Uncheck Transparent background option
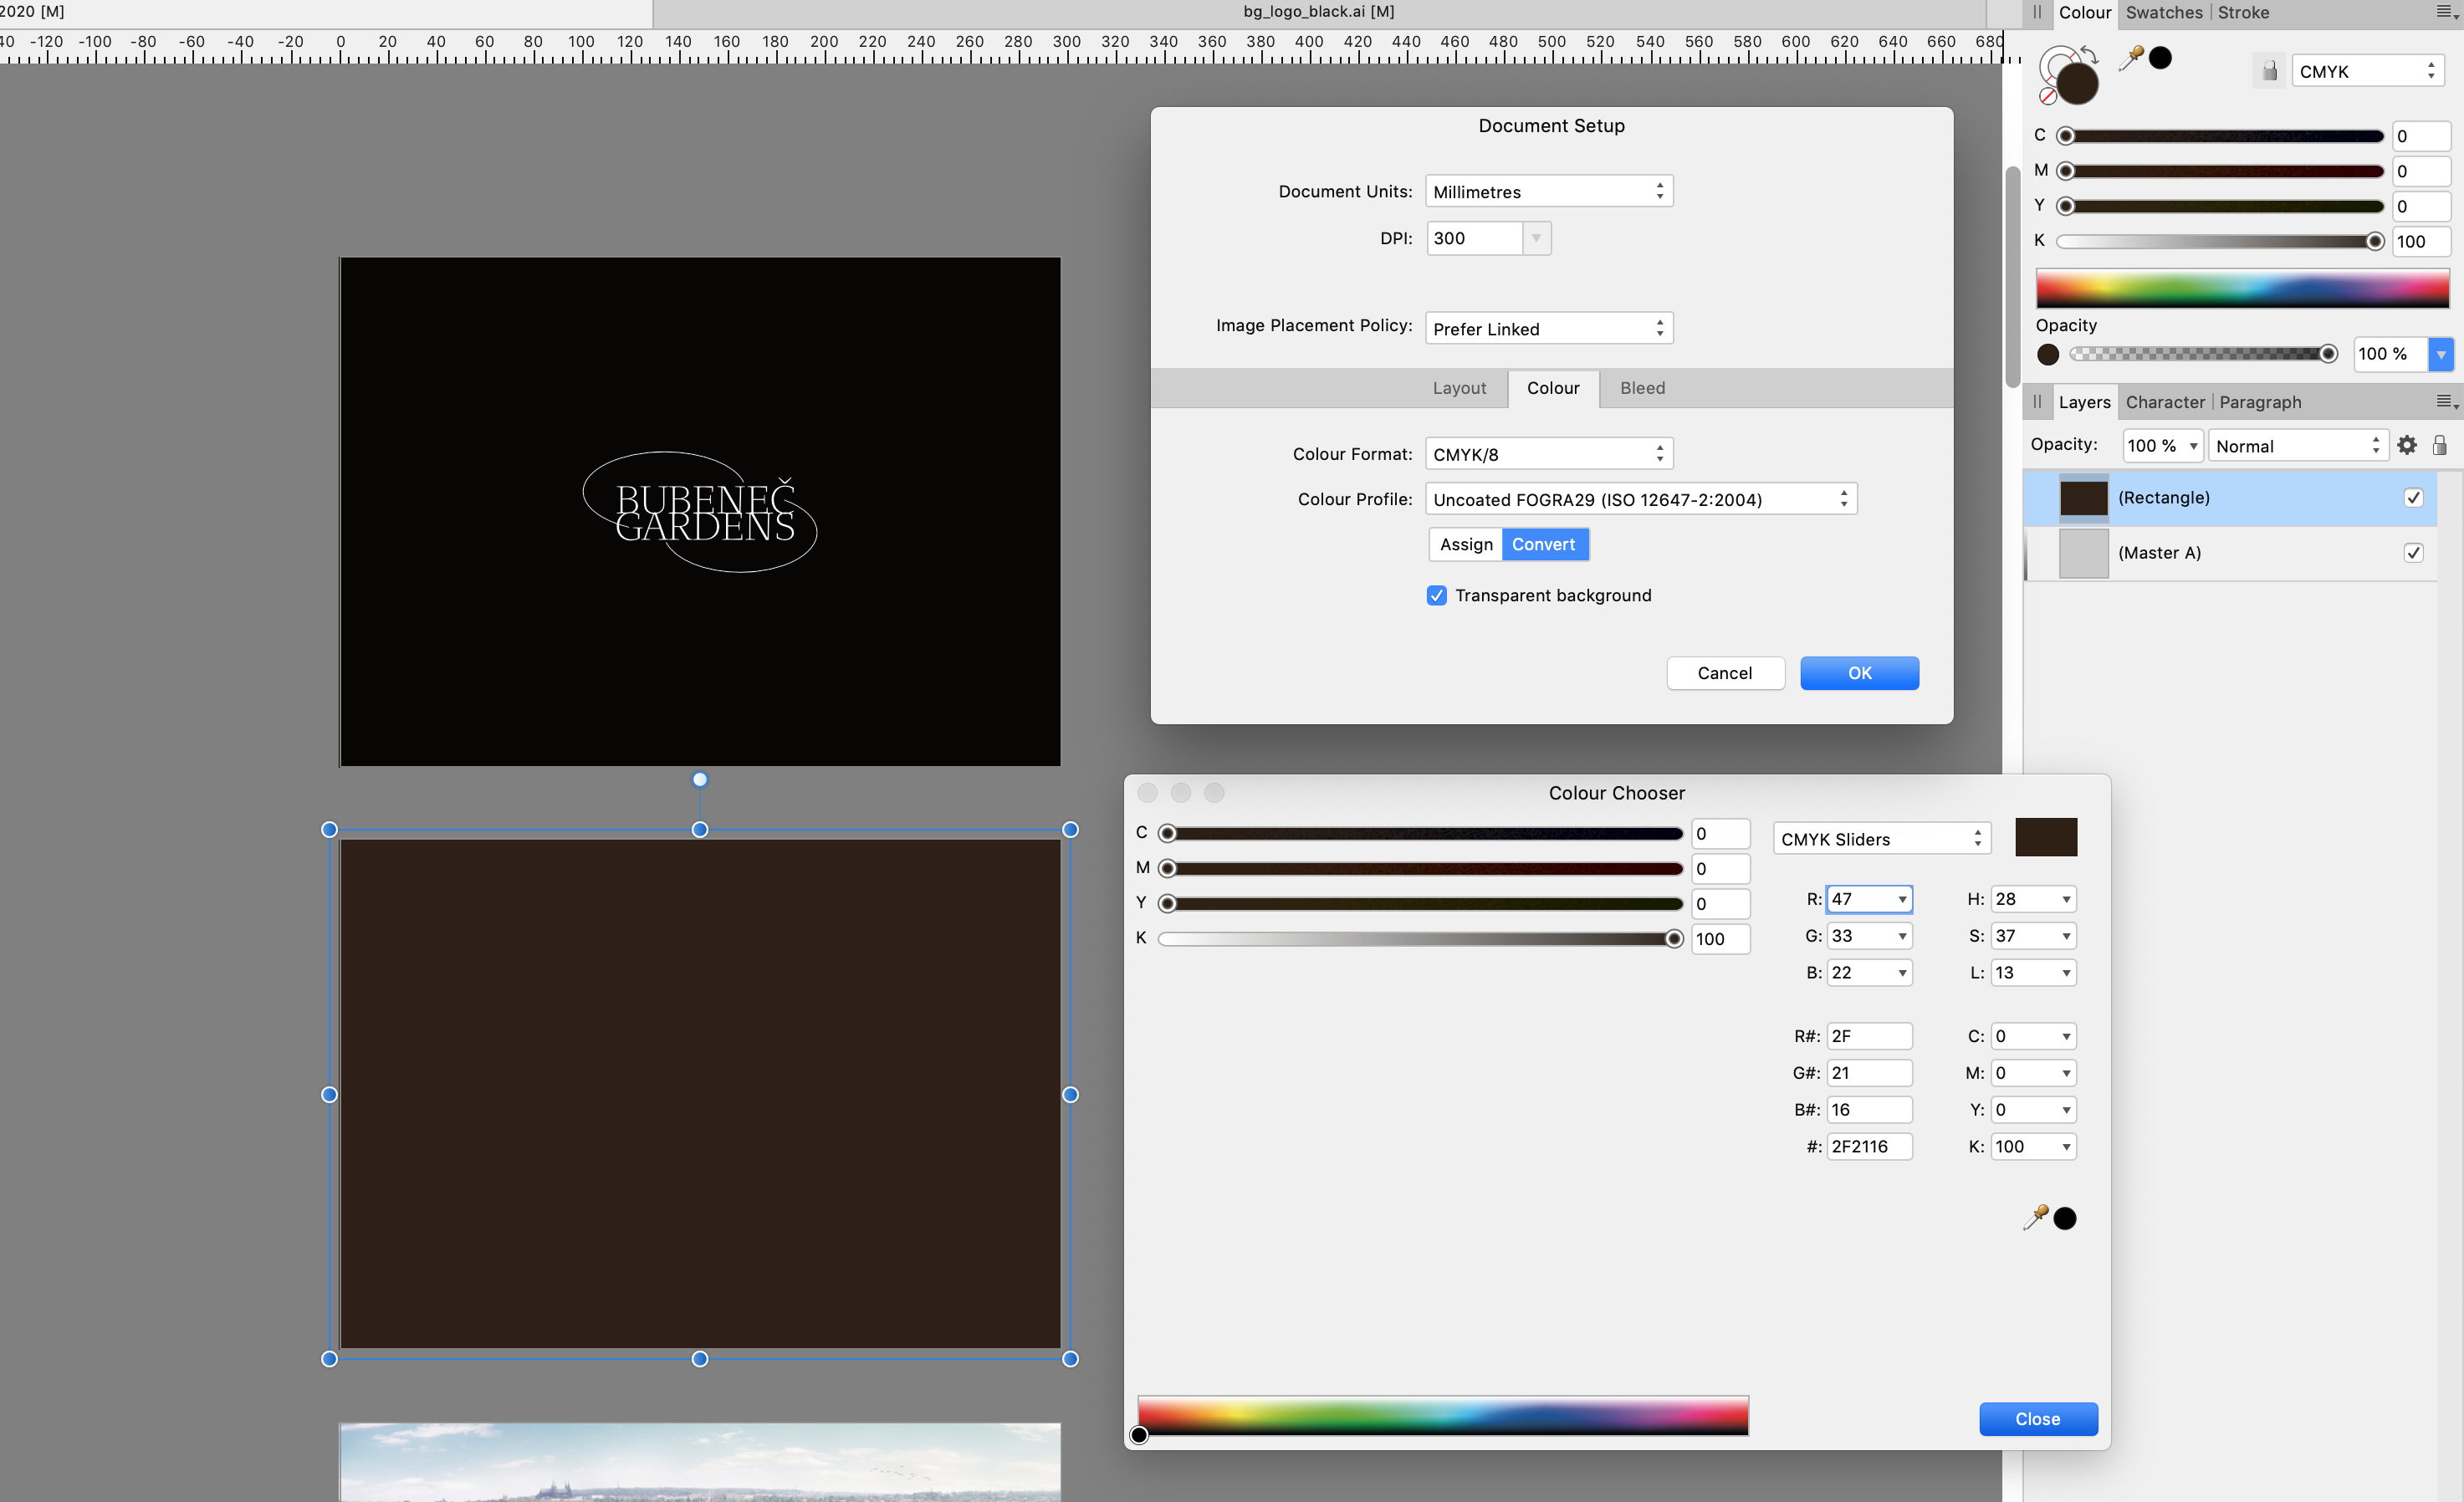 pos(1437,596)
